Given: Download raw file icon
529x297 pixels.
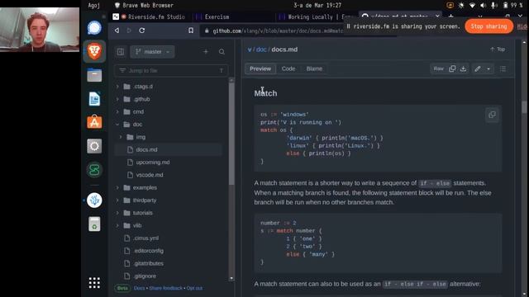Looking at the screenshot, I should (x=463, y=68).
